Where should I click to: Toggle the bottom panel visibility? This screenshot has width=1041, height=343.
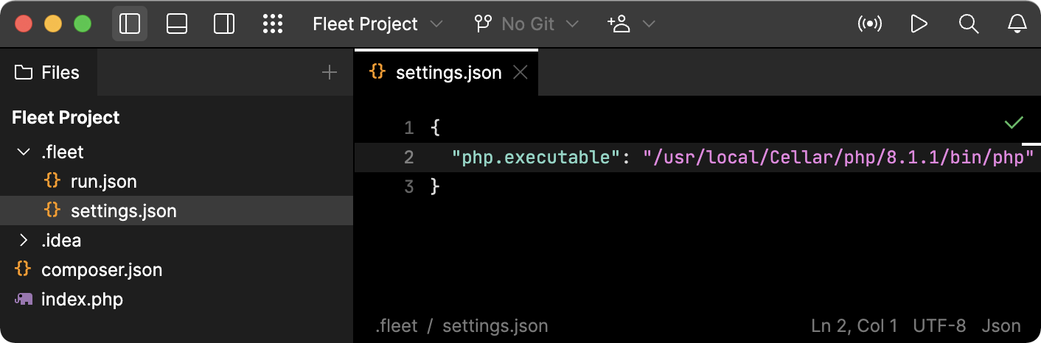pyautogui.click(x=177, y=24)
